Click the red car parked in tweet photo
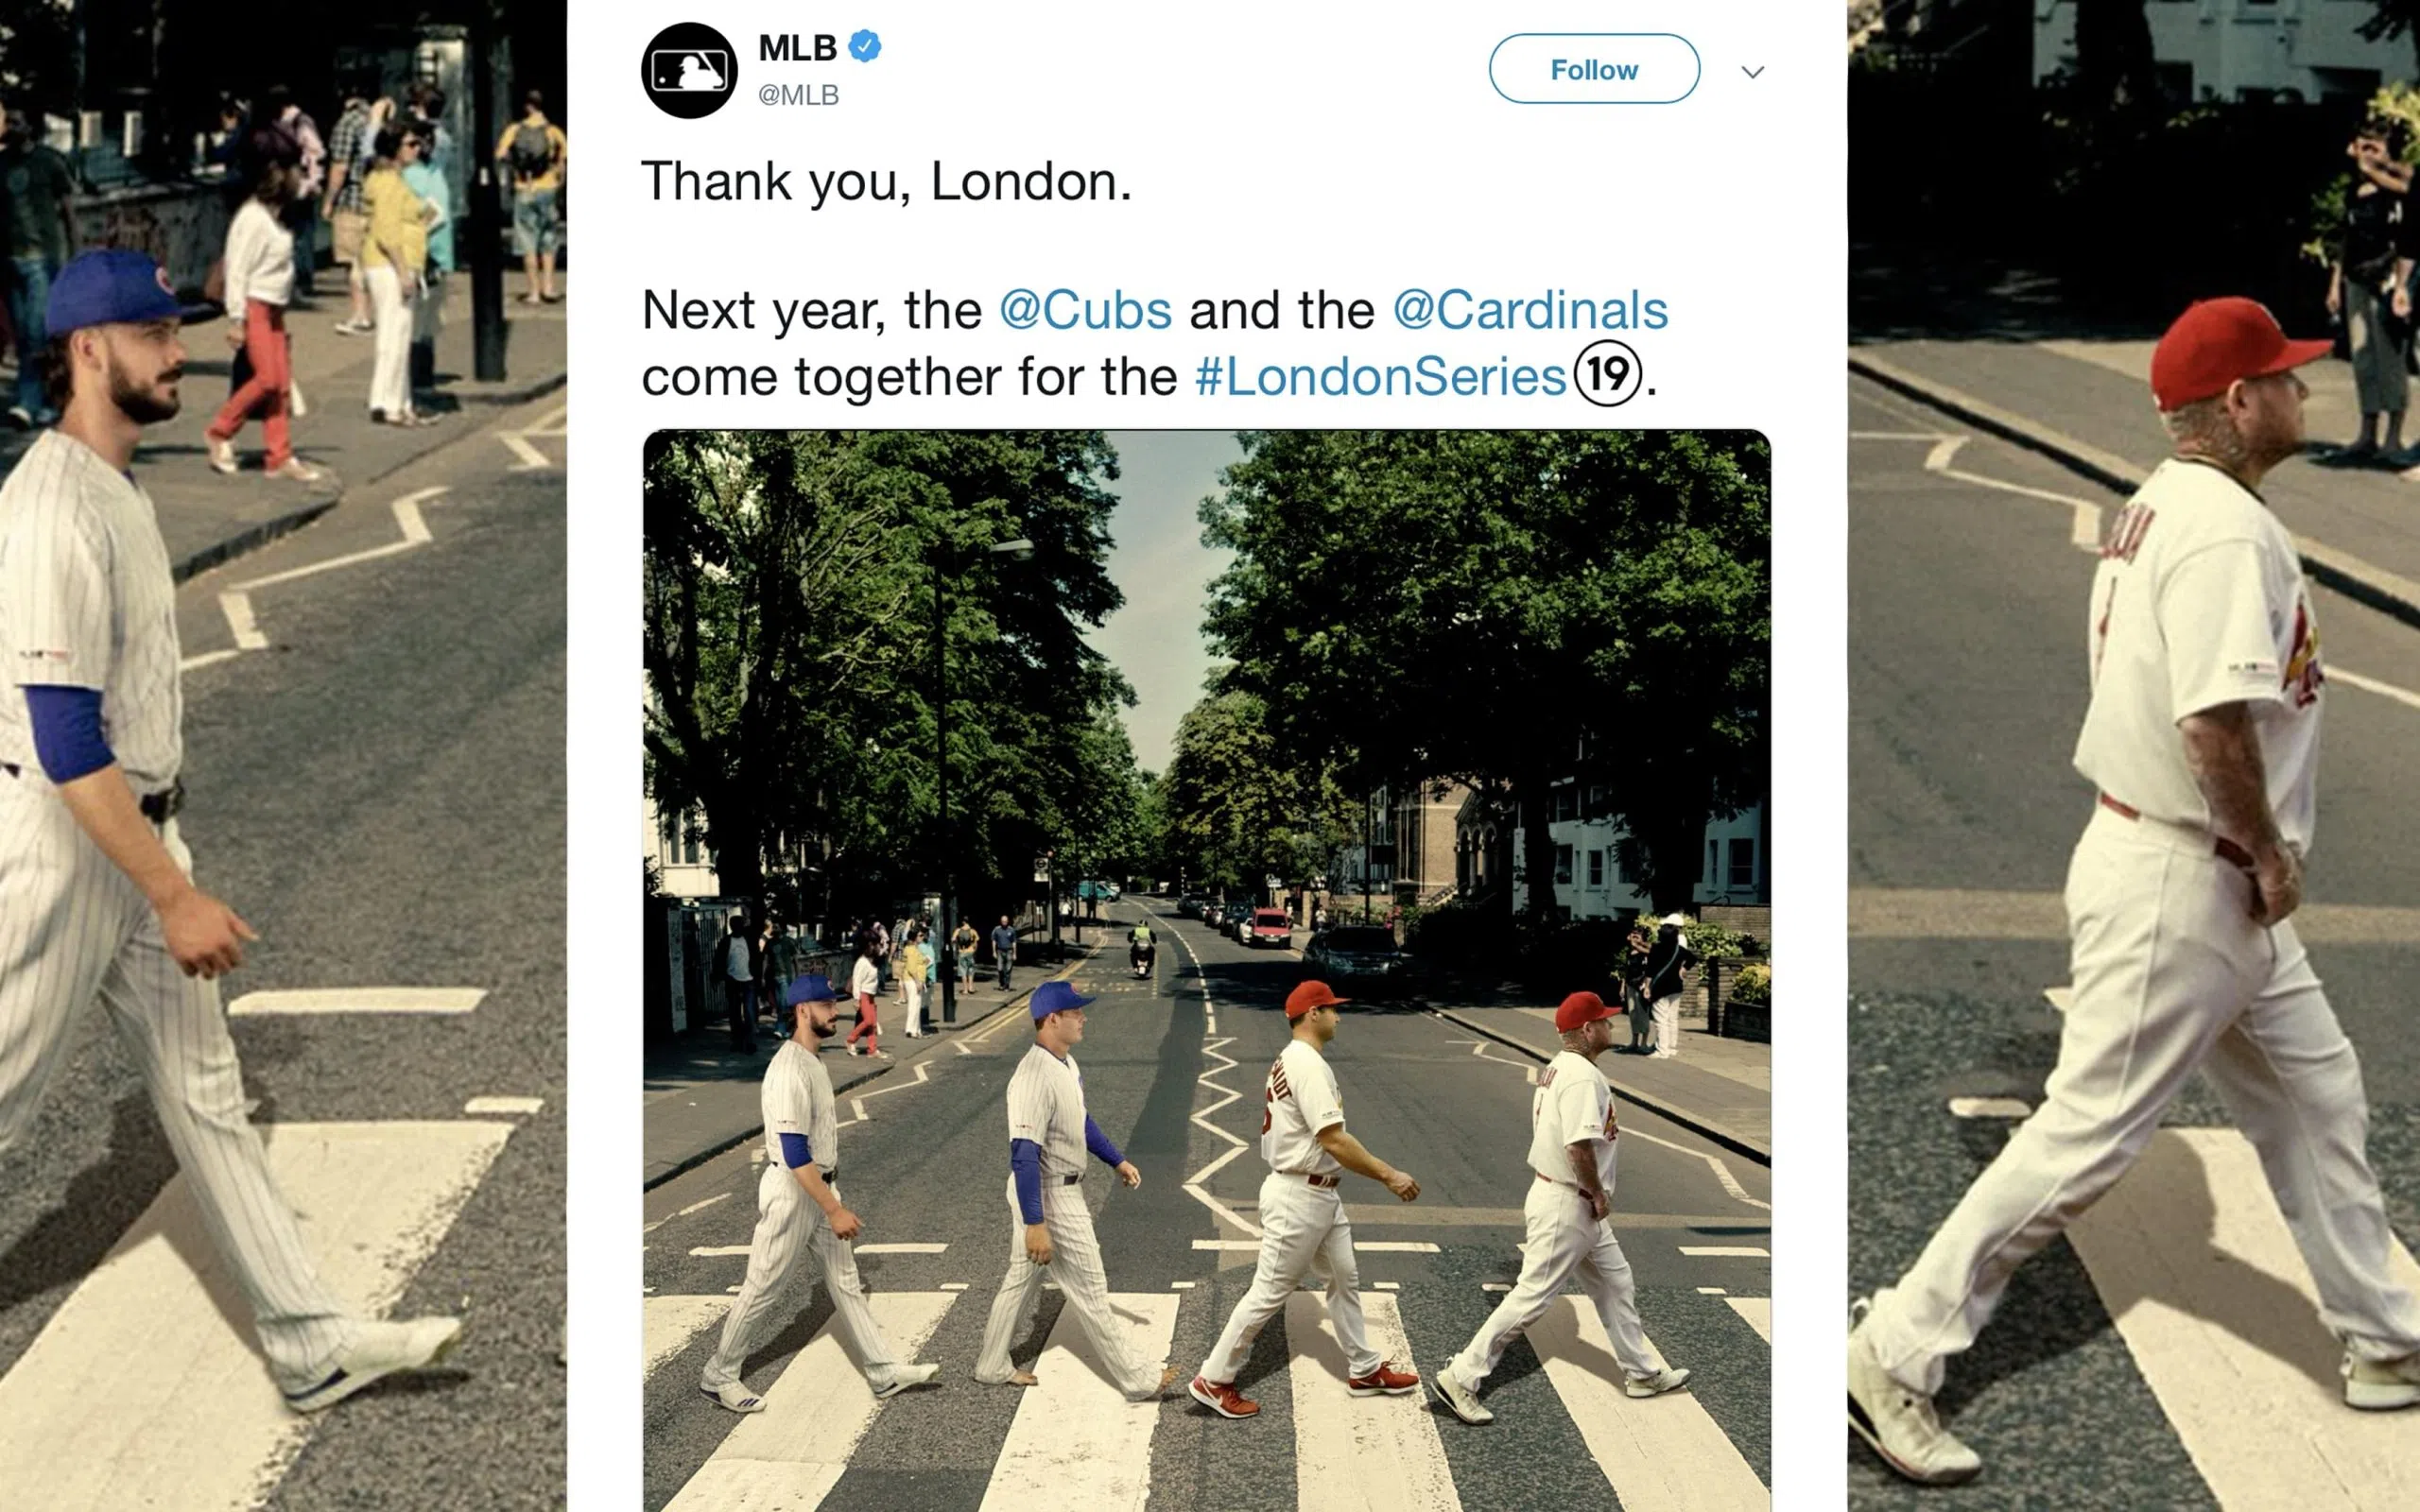2420x1512 pixels. point(1270,927)
